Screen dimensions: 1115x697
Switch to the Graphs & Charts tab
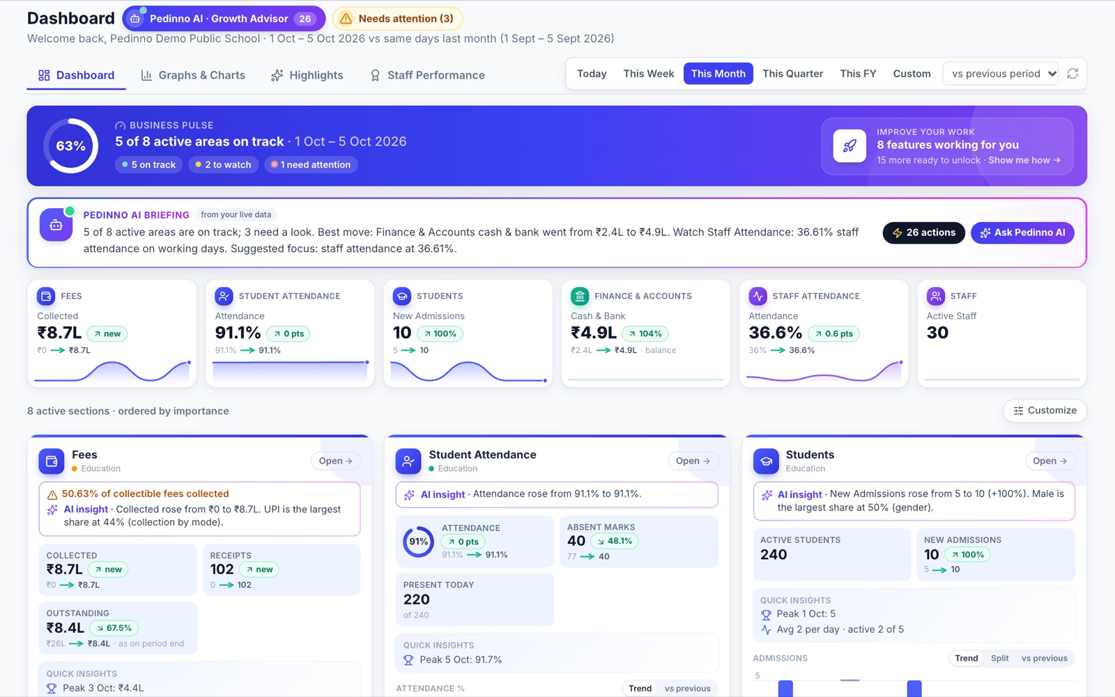(193, 75)
